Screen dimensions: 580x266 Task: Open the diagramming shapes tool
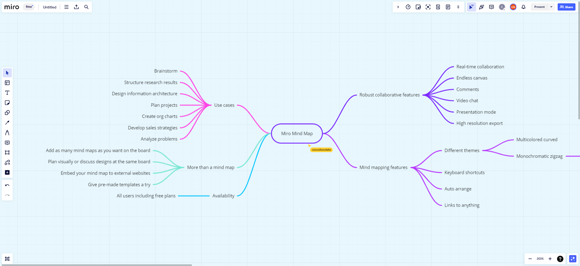click(7, 162)
